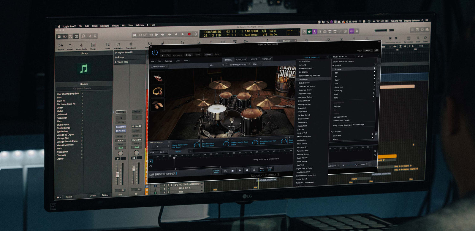
Task: Toggle the S solo button on the 808 channel strip
Action: click(x=123, y=190)
